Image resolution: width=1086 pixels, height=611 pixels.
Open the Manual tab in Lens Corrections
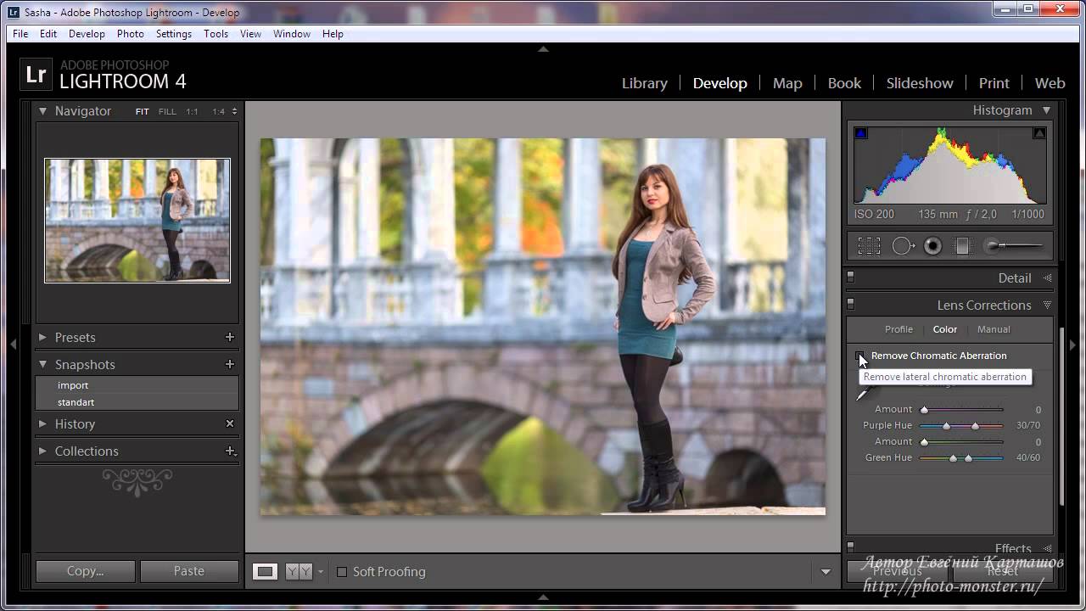click(x=994, y=329)
